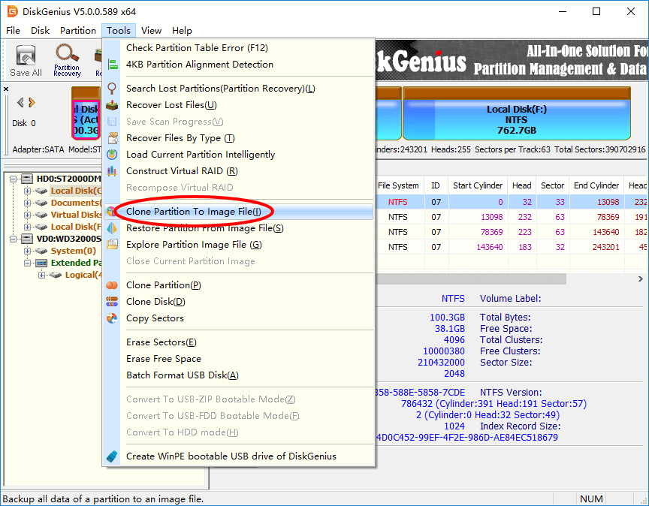Click the Clone Partition orange icon
Image resolution: width=649 pixels, height=506 pixels.
[x=112, y=285]
